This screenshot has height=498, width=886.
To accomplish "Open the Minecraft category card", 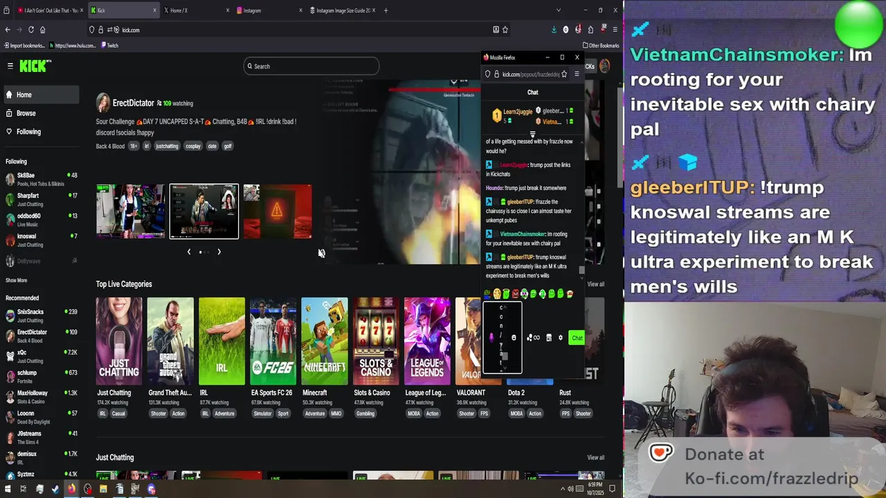I will pos(325,341).
